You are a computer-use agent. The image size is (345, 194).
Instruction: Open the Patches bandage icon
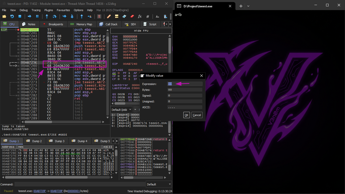tap(109, 16)
